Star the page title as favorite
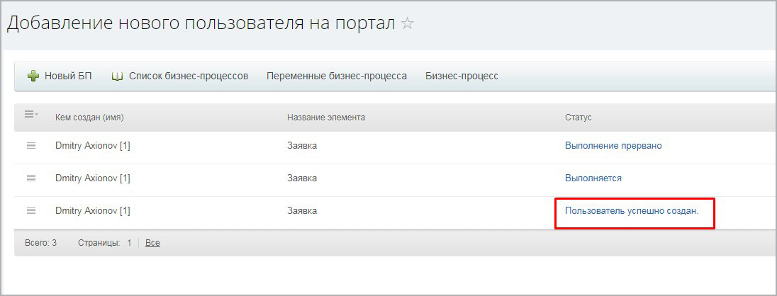 coord(407,23)
